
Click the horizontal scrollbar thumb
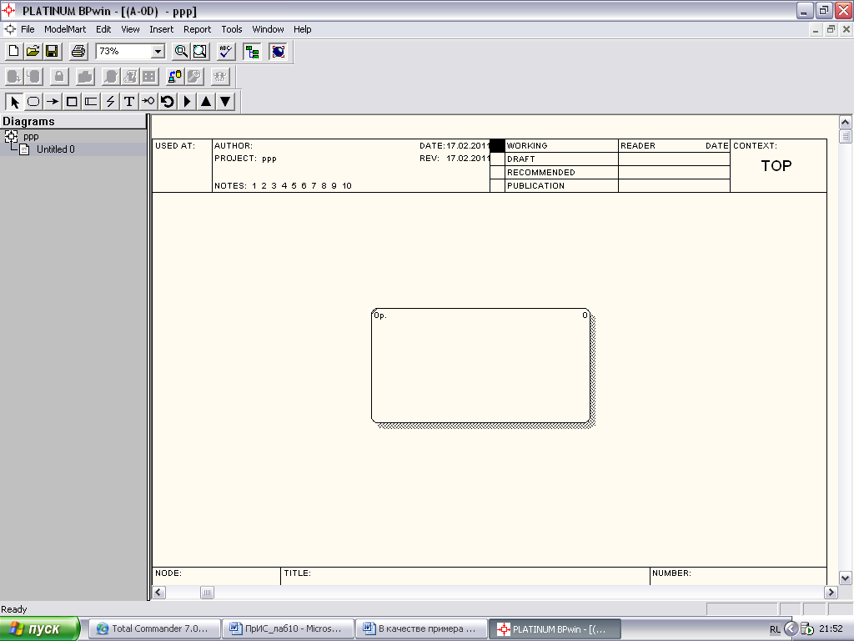[207, 593]
